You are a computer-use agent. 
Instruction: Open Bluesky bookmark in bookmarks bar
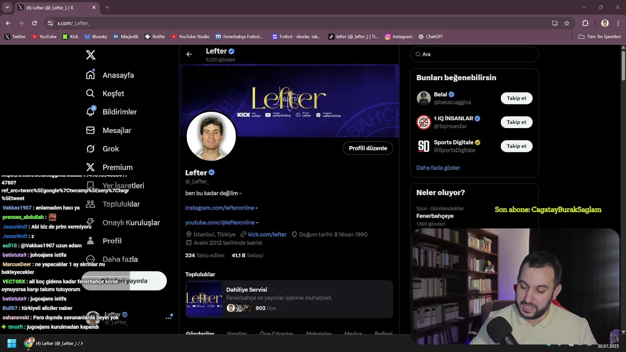[95, 37]
